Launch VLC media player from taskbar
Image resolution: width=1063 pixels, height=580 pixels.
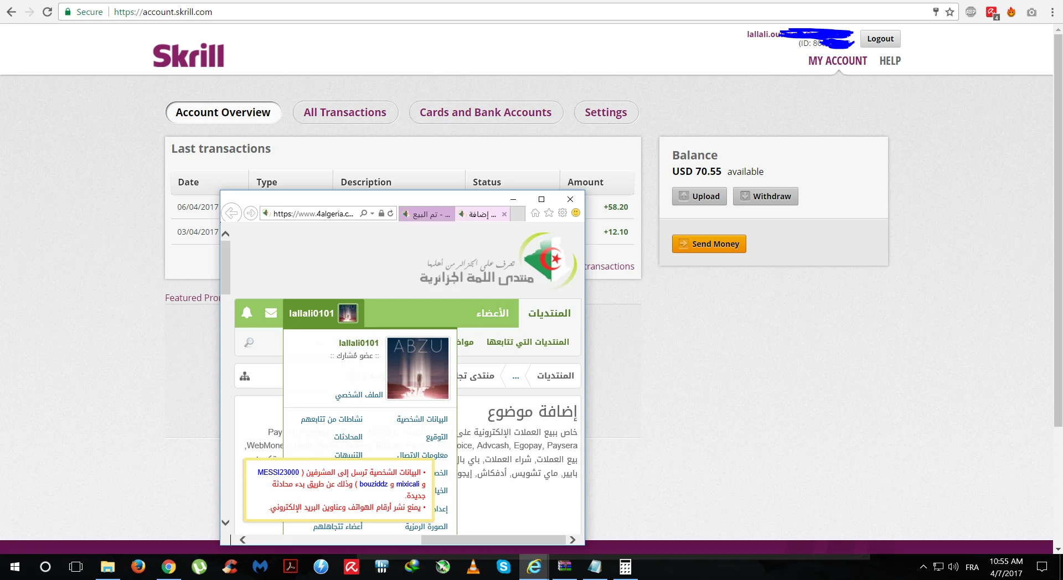coord(473,567)
